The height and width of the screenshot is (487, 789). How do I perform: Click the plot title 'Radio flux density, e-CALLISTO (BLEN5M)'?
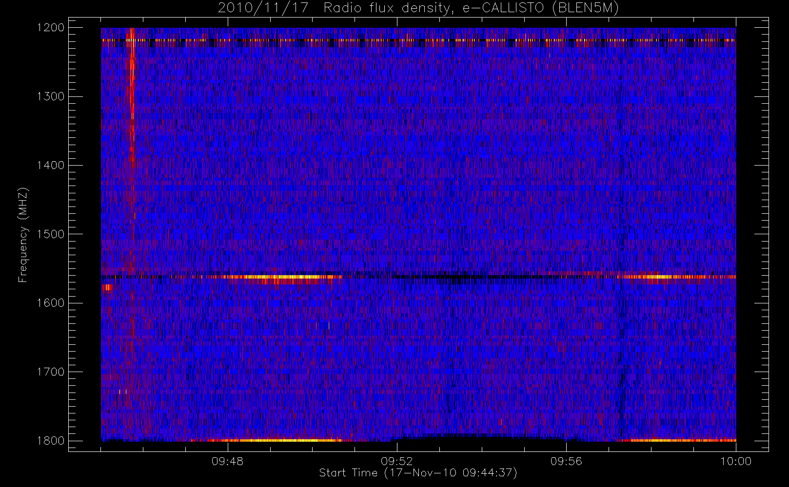(471, 8)
